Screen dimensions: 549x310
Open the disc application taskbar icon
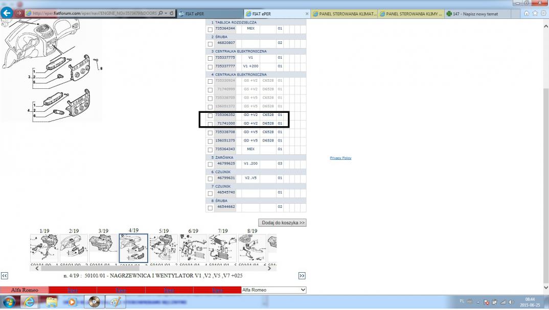[x=94, y=302]
